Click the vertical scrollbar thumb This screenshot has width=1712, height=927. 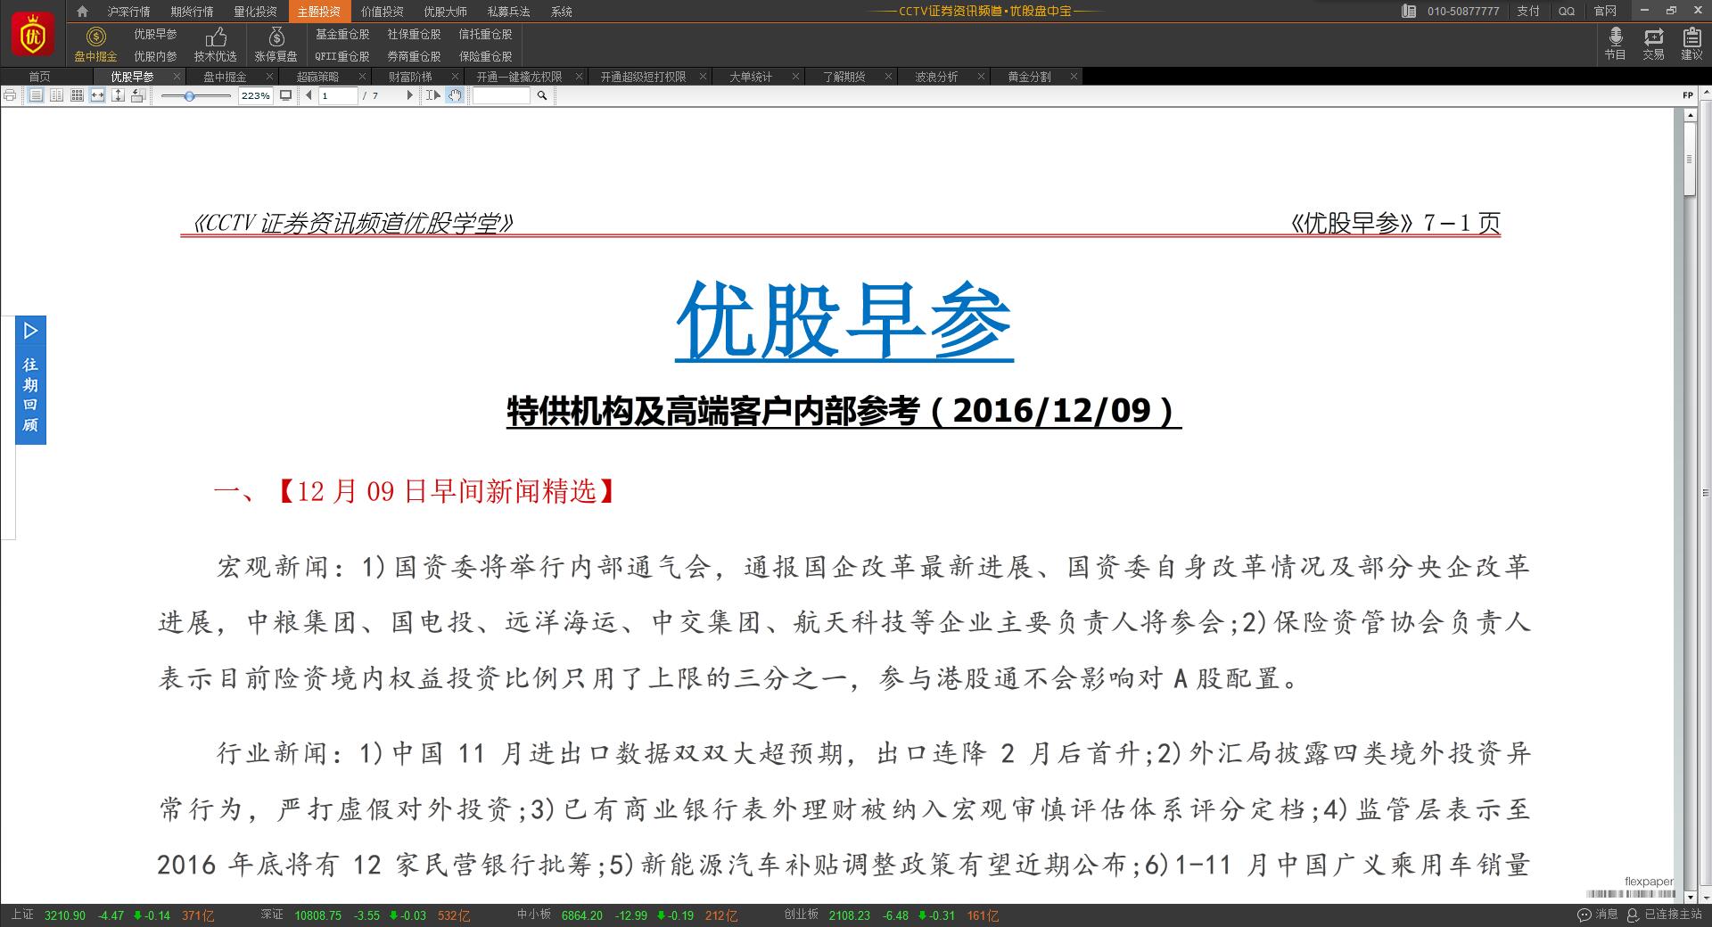tap(1690, 160)
